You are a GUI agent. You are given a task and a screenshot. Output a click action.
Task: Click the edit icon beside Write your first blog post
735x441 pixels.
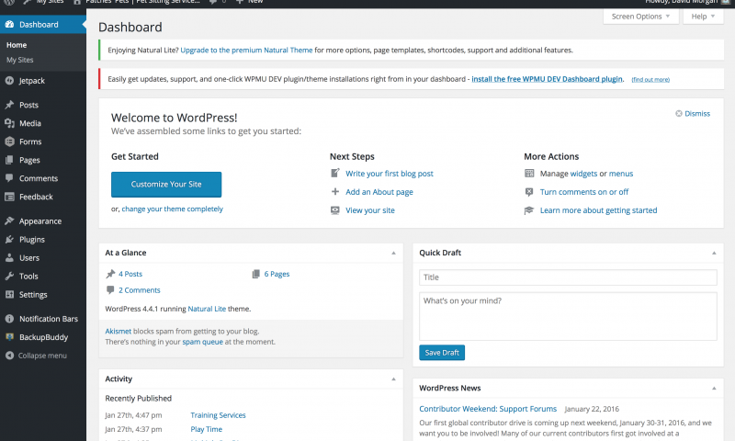tap(335, 173)
